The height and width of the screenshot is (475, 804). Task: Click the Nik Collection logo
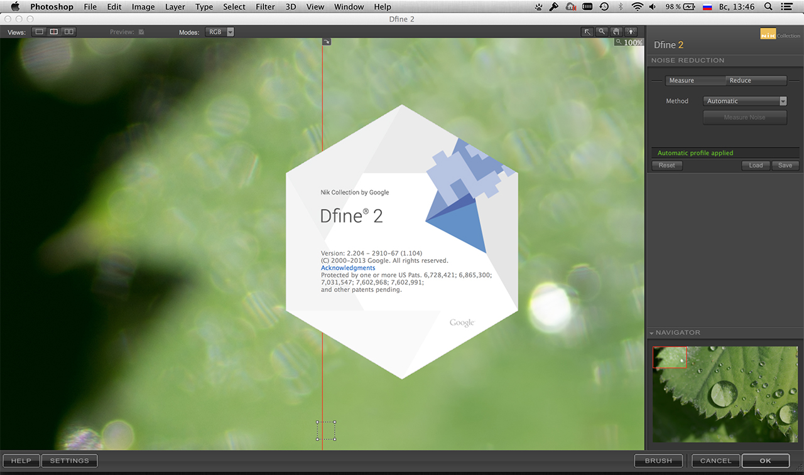[x=780, y=35]
